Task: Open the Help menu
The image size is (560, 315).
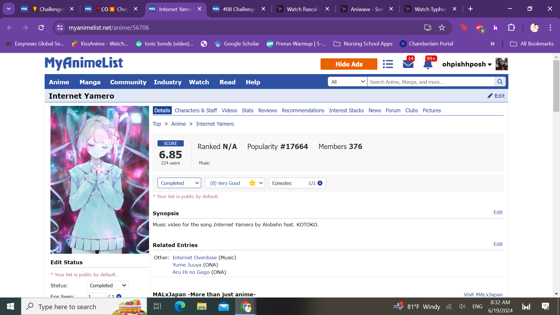Action: point(253,82)
